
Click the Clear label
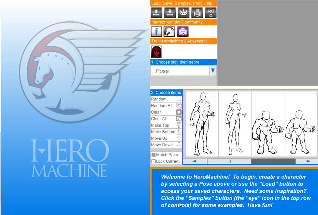click(x=156, y=112)
